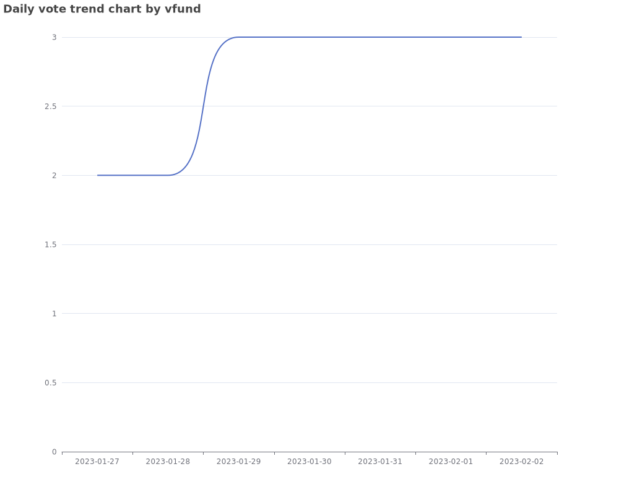
Task: Click the 2023-02-01 x-axis label
Action: [451, 462]
